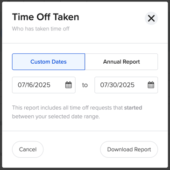Switch to the Annual Report tab

coord(121,62)
